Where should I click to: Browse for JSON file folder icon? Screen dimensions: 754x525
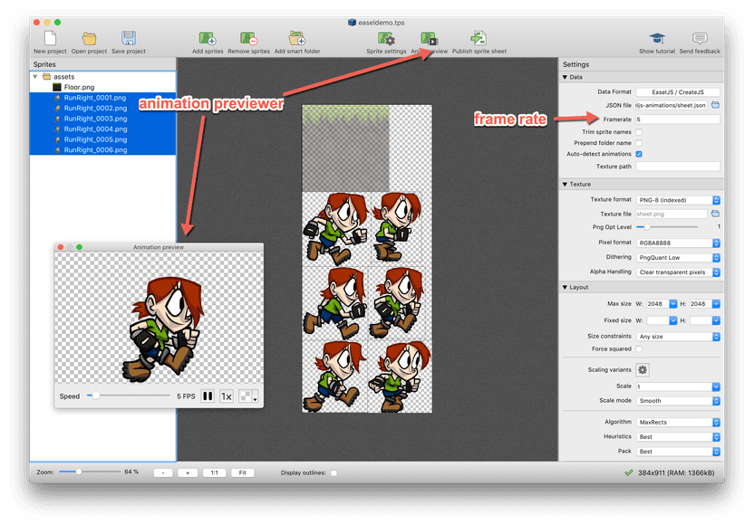tap(715, 105)
